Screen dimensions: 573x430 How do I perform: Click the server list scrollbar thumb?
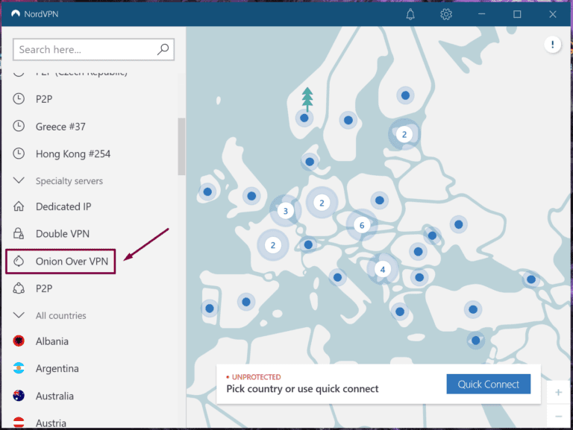[x=181, y=146]
